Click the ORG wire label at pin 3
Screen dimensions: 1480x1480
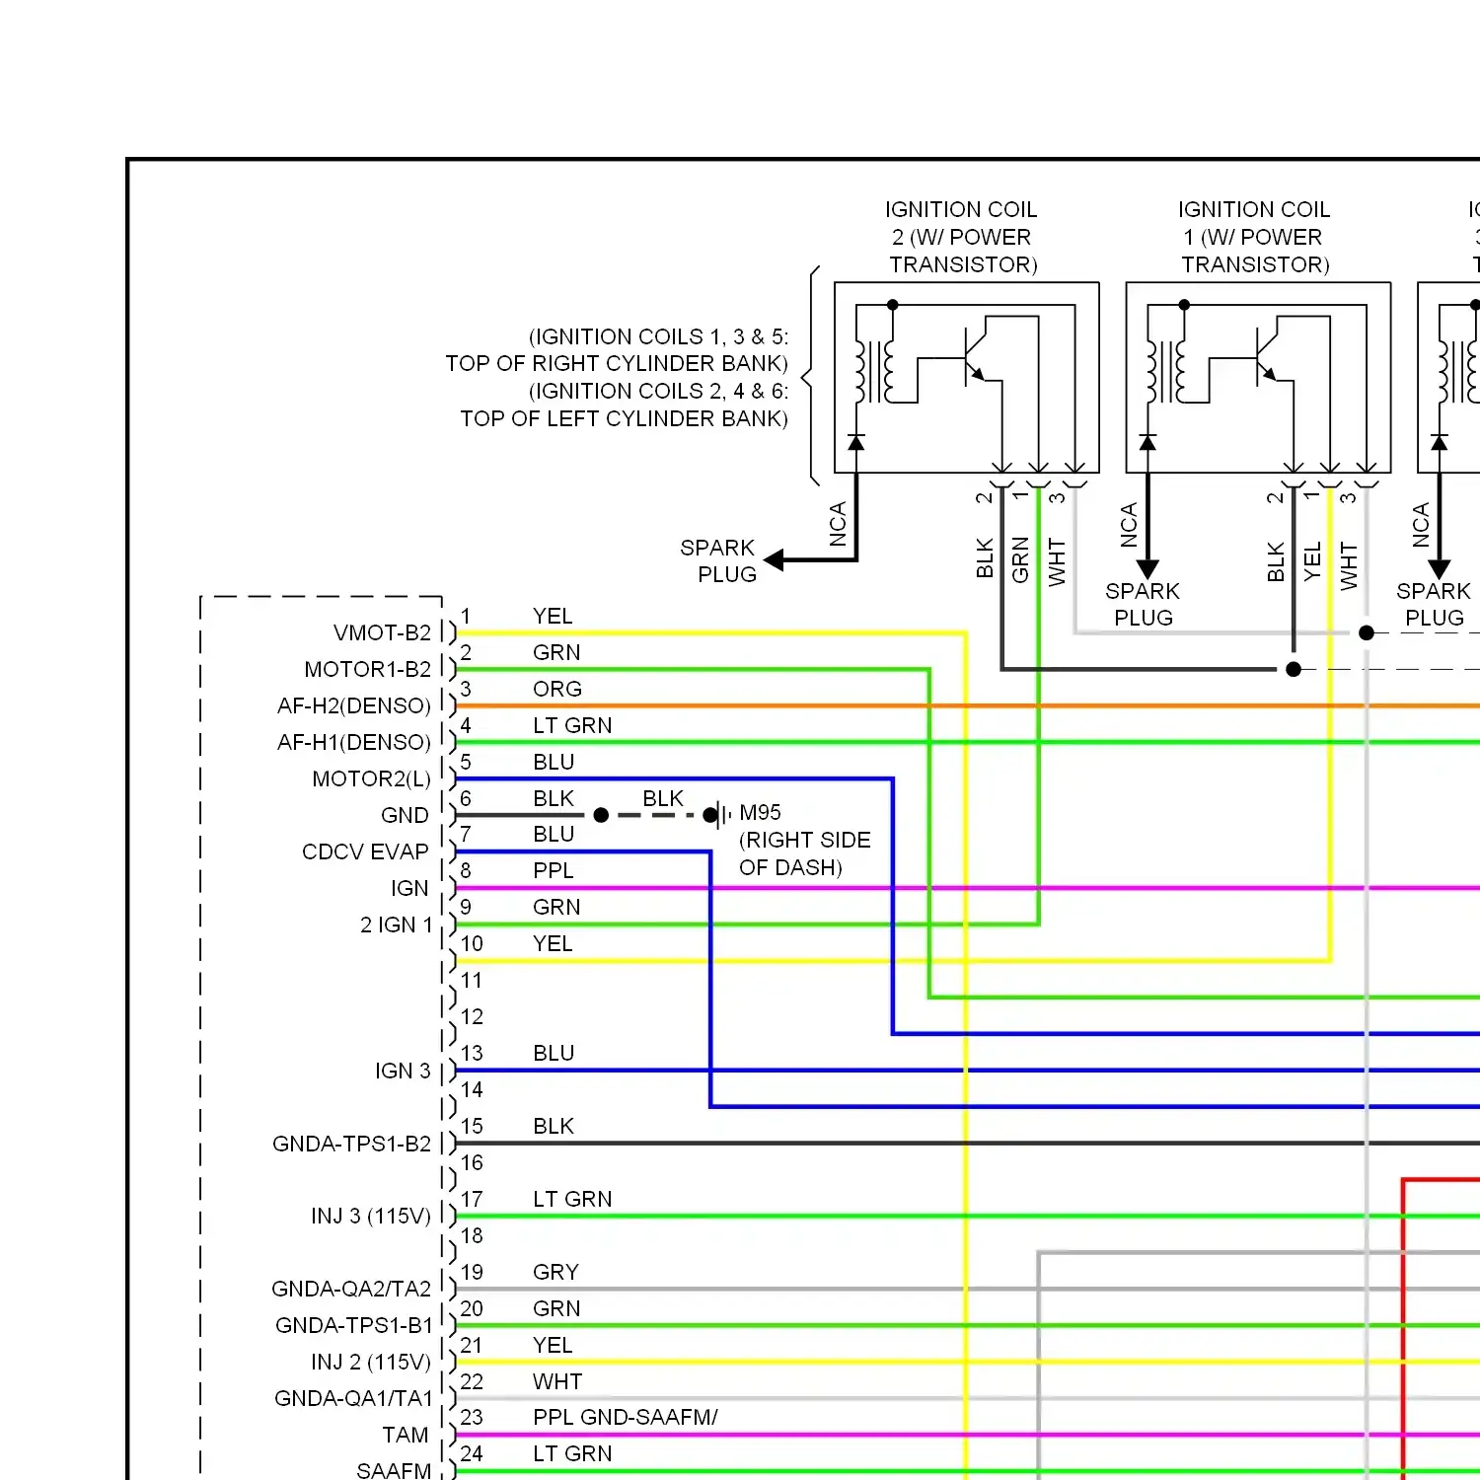pos(557,689)
